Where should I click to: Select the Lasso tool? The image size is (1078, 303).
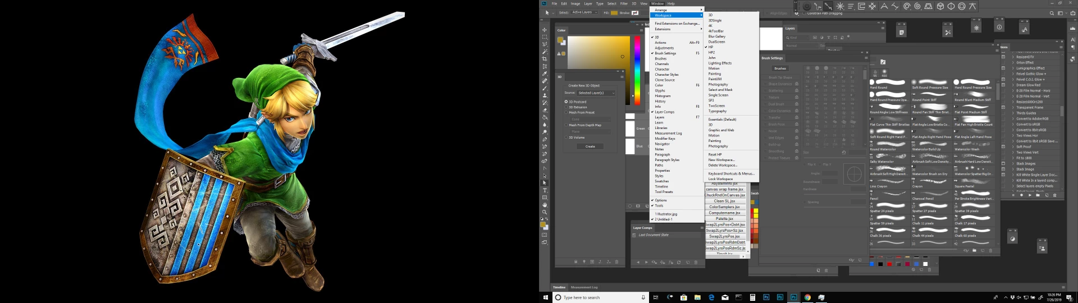pyautogui.click(x=544, y=44)
